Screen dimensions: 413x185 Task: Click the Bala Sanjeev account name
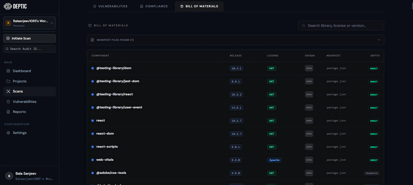tap(26, 174)
